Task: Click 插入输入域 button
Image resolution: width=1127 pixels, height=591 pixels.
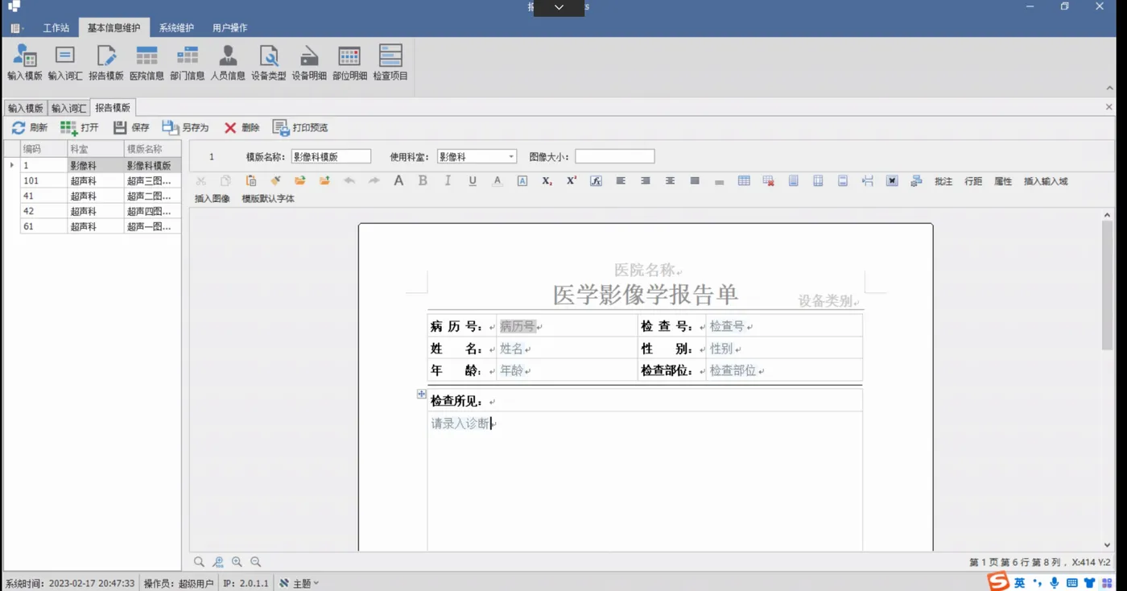Action: tap(1046, 181)
